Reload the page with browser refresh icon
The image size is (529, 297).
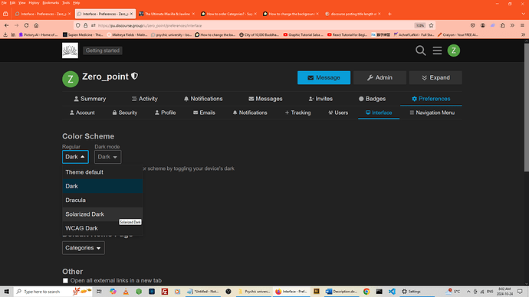[x=26, y=25]
